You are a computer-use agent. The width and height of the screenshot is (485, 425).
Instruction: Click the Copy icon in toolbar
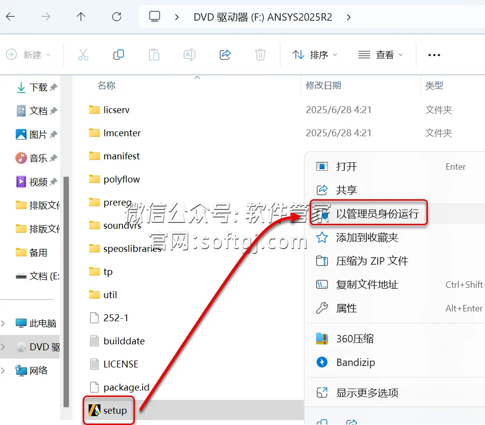coord(119,55)
